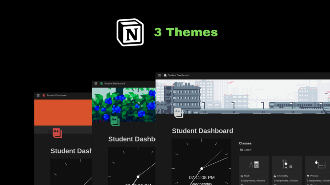Click the Student Dashboard title in the gray window

(x=203, y=131)
